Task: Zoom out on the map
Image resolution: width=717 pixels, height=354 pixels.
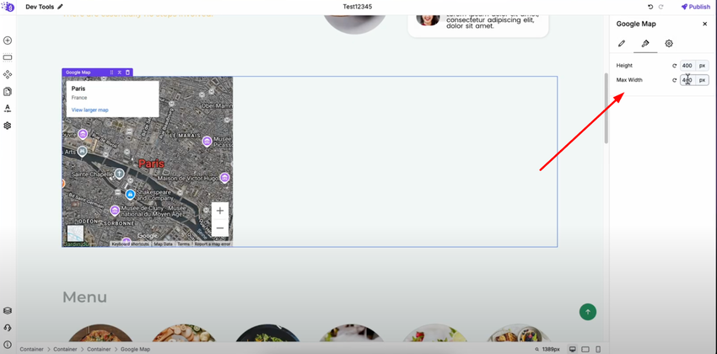Action: (220, 228)
